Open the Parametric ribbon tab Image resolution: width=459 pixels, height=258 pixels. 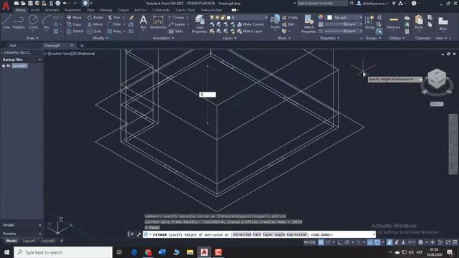72,10
